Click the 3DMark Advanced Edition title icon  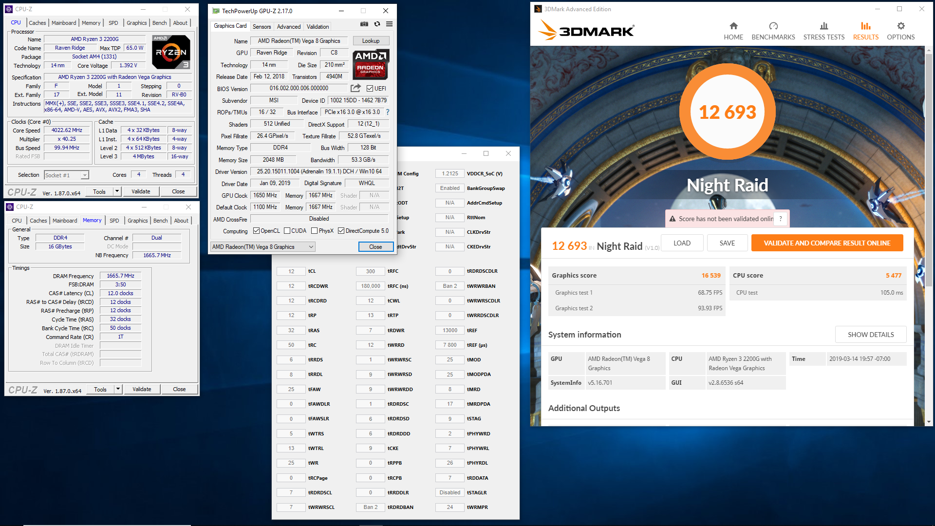538,9
